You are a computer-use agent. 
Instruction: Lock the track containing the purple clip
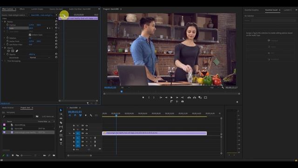pos(74,133)
